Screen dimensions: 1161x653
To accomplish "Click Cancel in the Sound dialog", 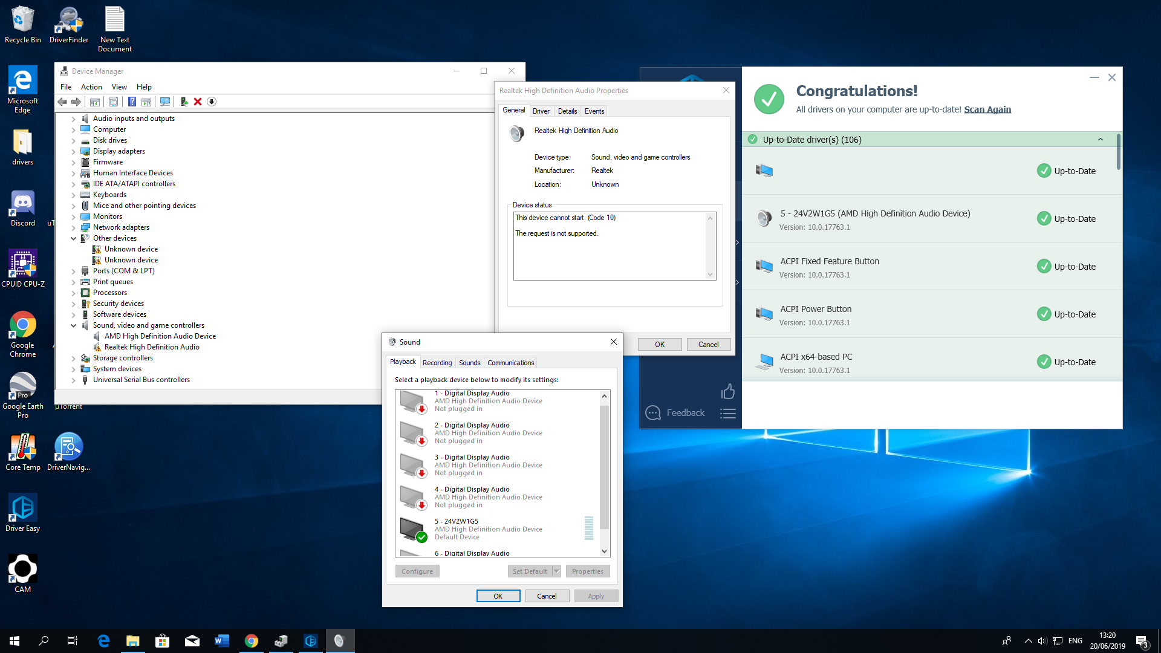I will click(x=547, y=596).
